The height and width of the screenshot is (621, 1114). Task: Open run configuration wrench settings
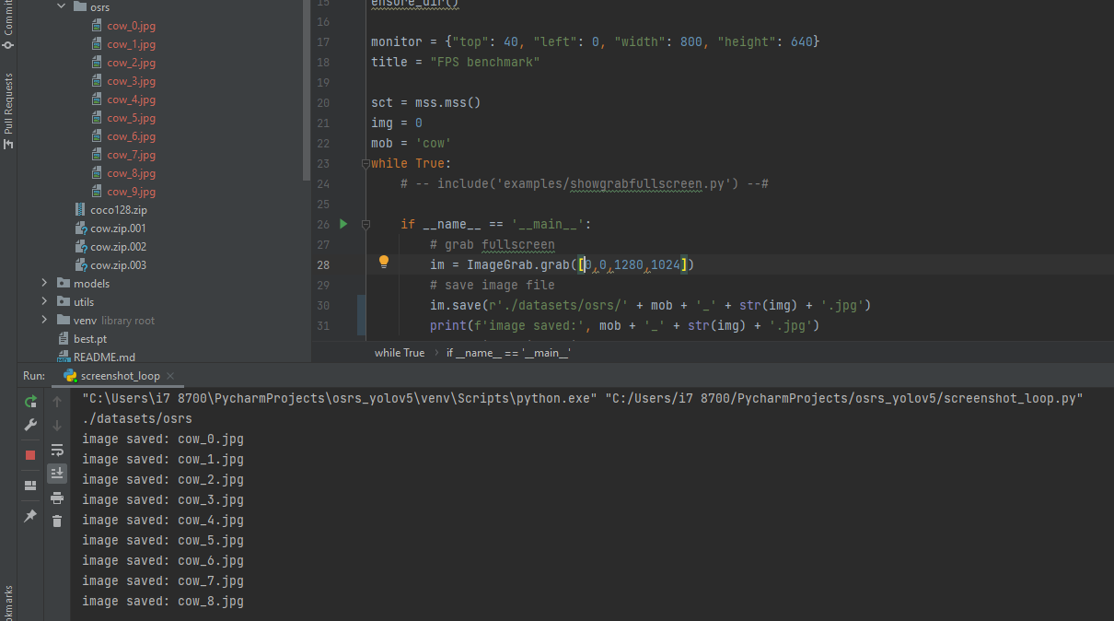tap(30, 426)
